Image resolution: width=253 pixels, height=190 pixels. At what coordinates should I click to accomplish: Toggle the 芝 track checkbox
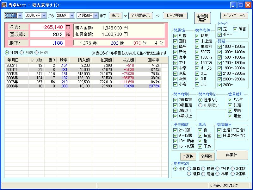coord(219,29)
